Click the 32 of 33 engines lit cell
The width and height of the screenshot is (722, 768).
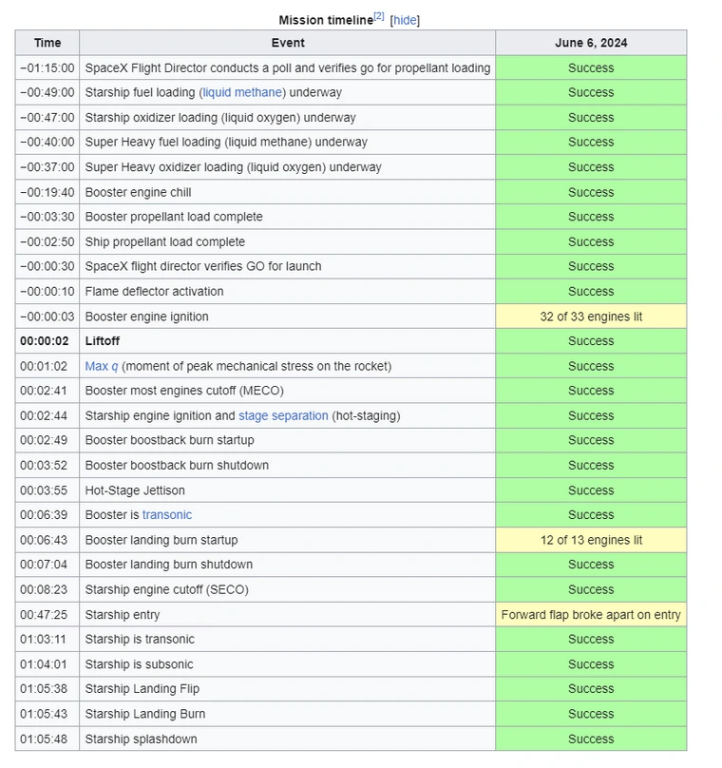click(x=591, y=317)
